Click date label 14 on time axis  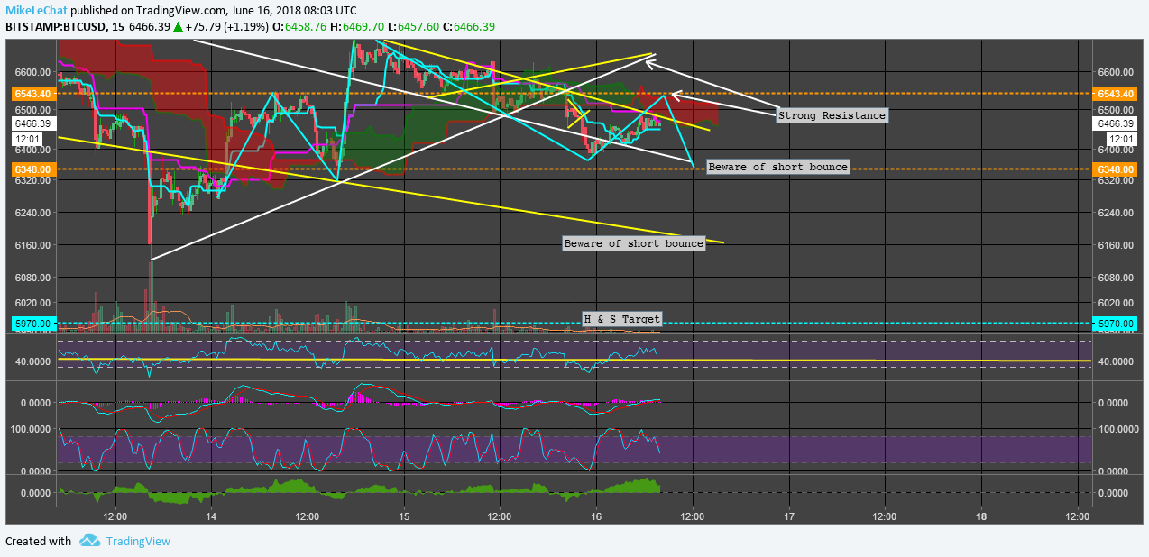click(x=211, y=516)
